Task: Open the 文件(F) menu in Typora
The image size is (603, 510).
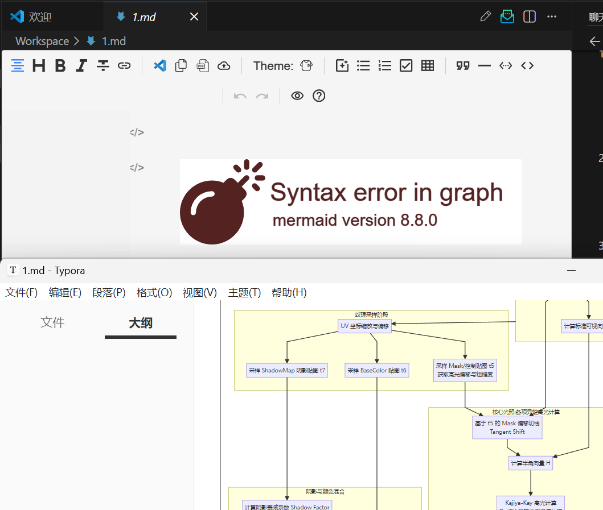Action: tap(21, 293)
